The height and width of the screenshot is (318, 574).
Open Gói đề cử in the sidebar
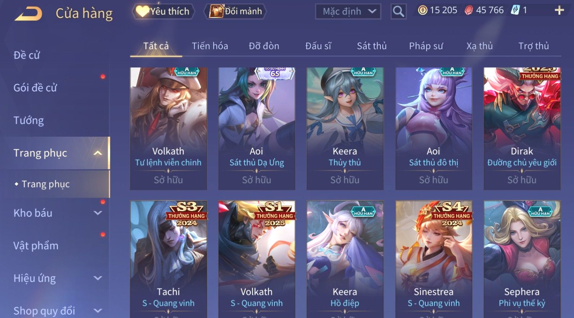(x=35, y=88)
